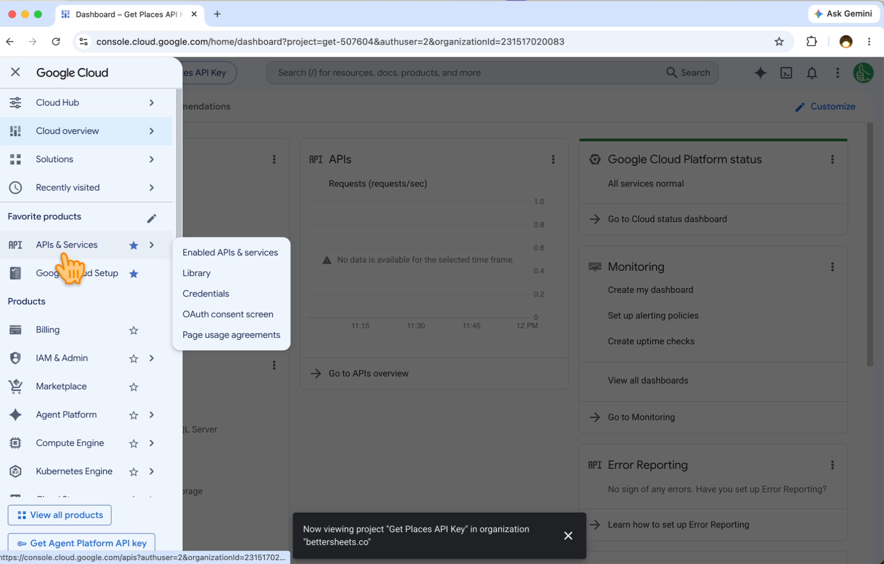Click the Marketplace cart icon
Viewport: 884px width, 564px height.
[x=16, y=387]
